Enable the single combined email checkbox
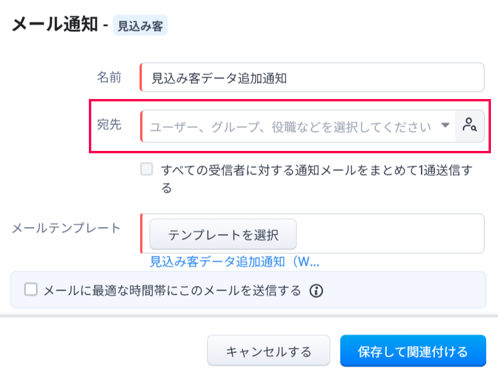 (147, 170)
